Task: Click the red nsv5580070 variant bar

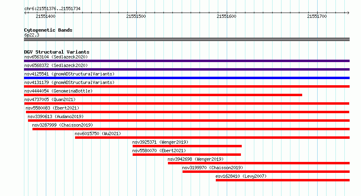Action: 187,155
